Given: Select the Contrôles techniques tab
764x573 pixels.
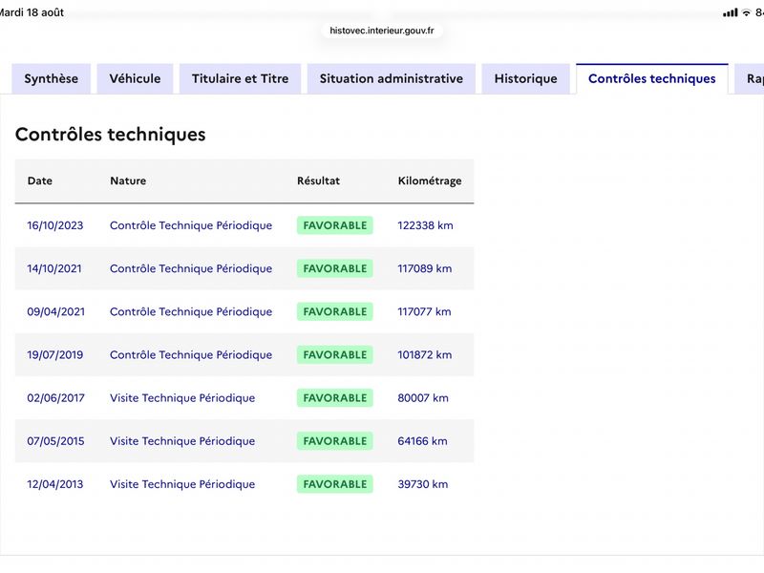Looking at the screenshot, I should 652,78.
